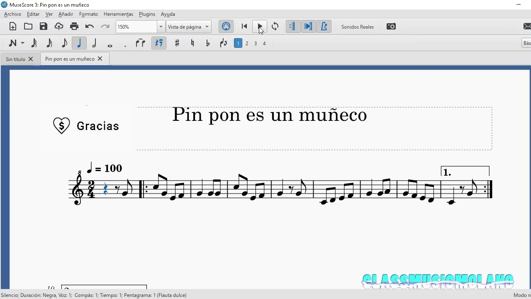Apply flat accidental
531x299 pixels.
[x=208, y=43]
